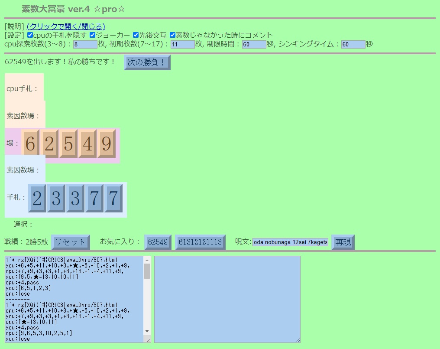Click the log scrollbar thumb
This screenshot has height=349, width=440.
tap(147, 271)
